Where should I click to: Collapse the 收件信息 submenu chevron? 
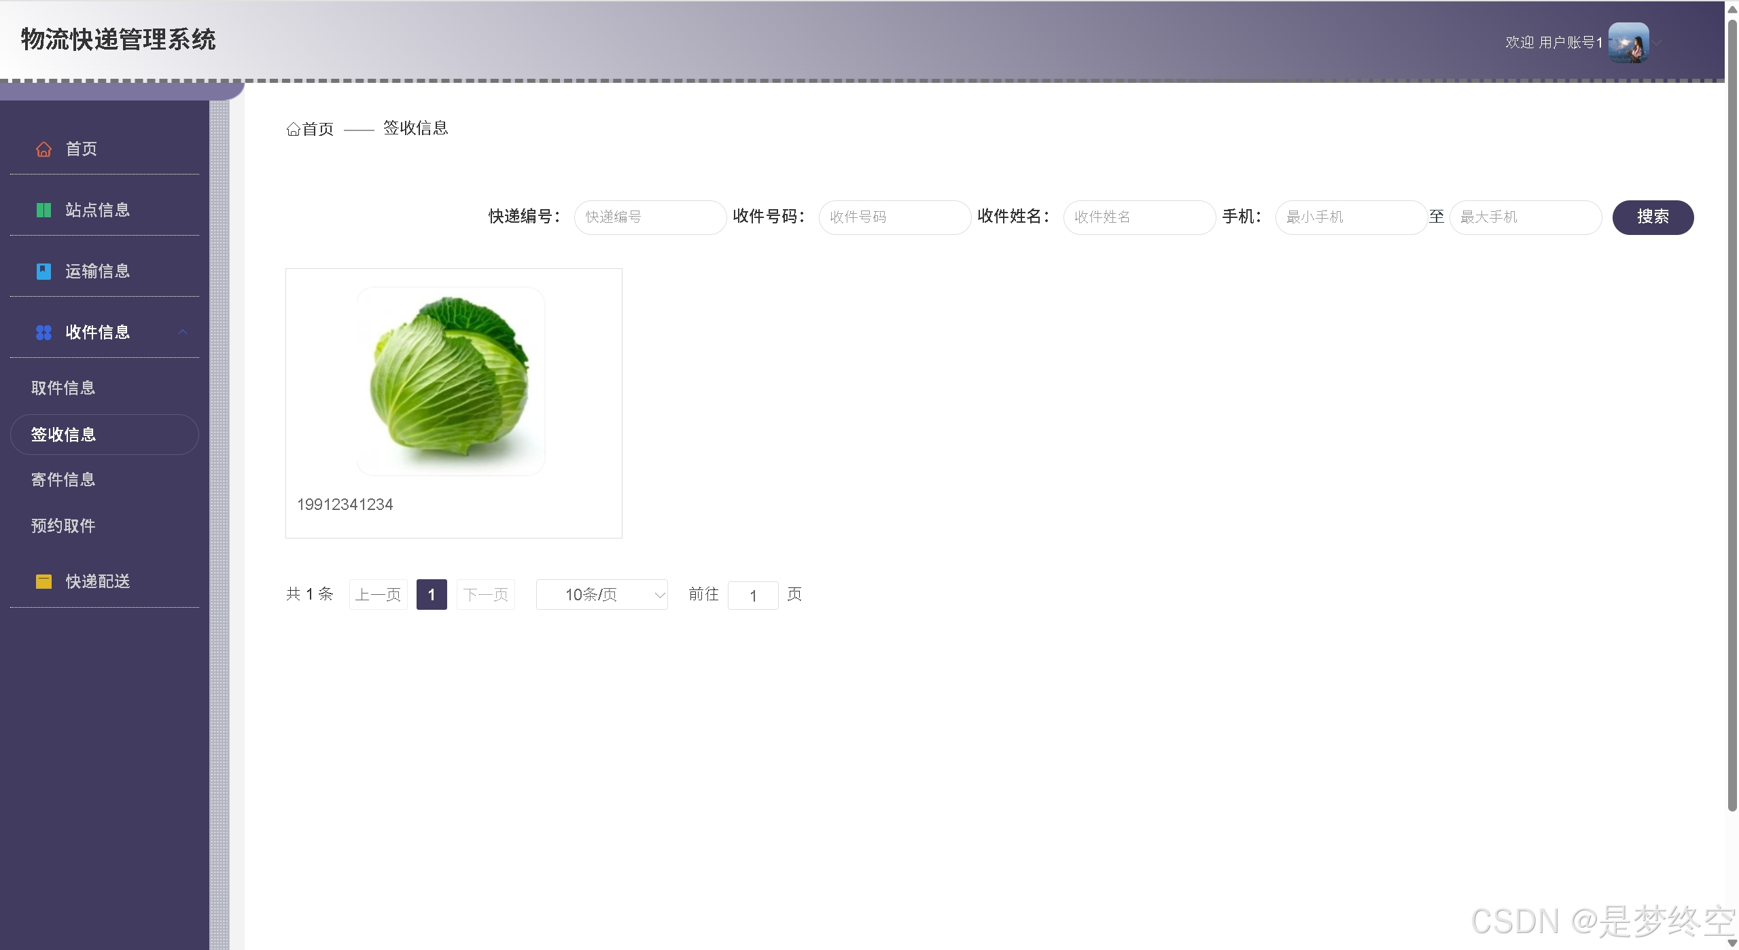pos(182,332)
